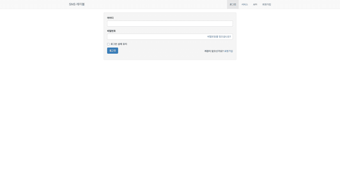The width and height of the screenshot is (340, 191).
Task: Go to the API navbar item
Action: coord(255,5)
